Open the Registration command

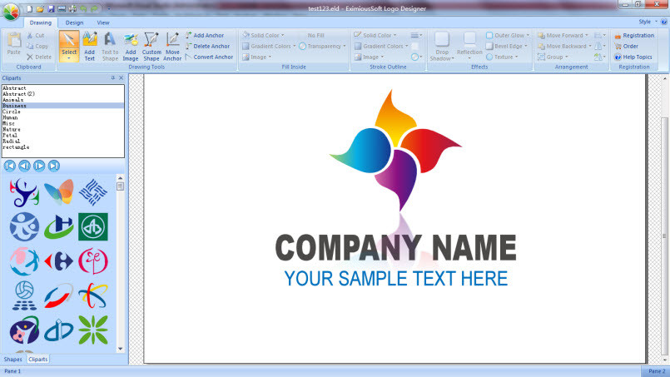tap(634, 36)
